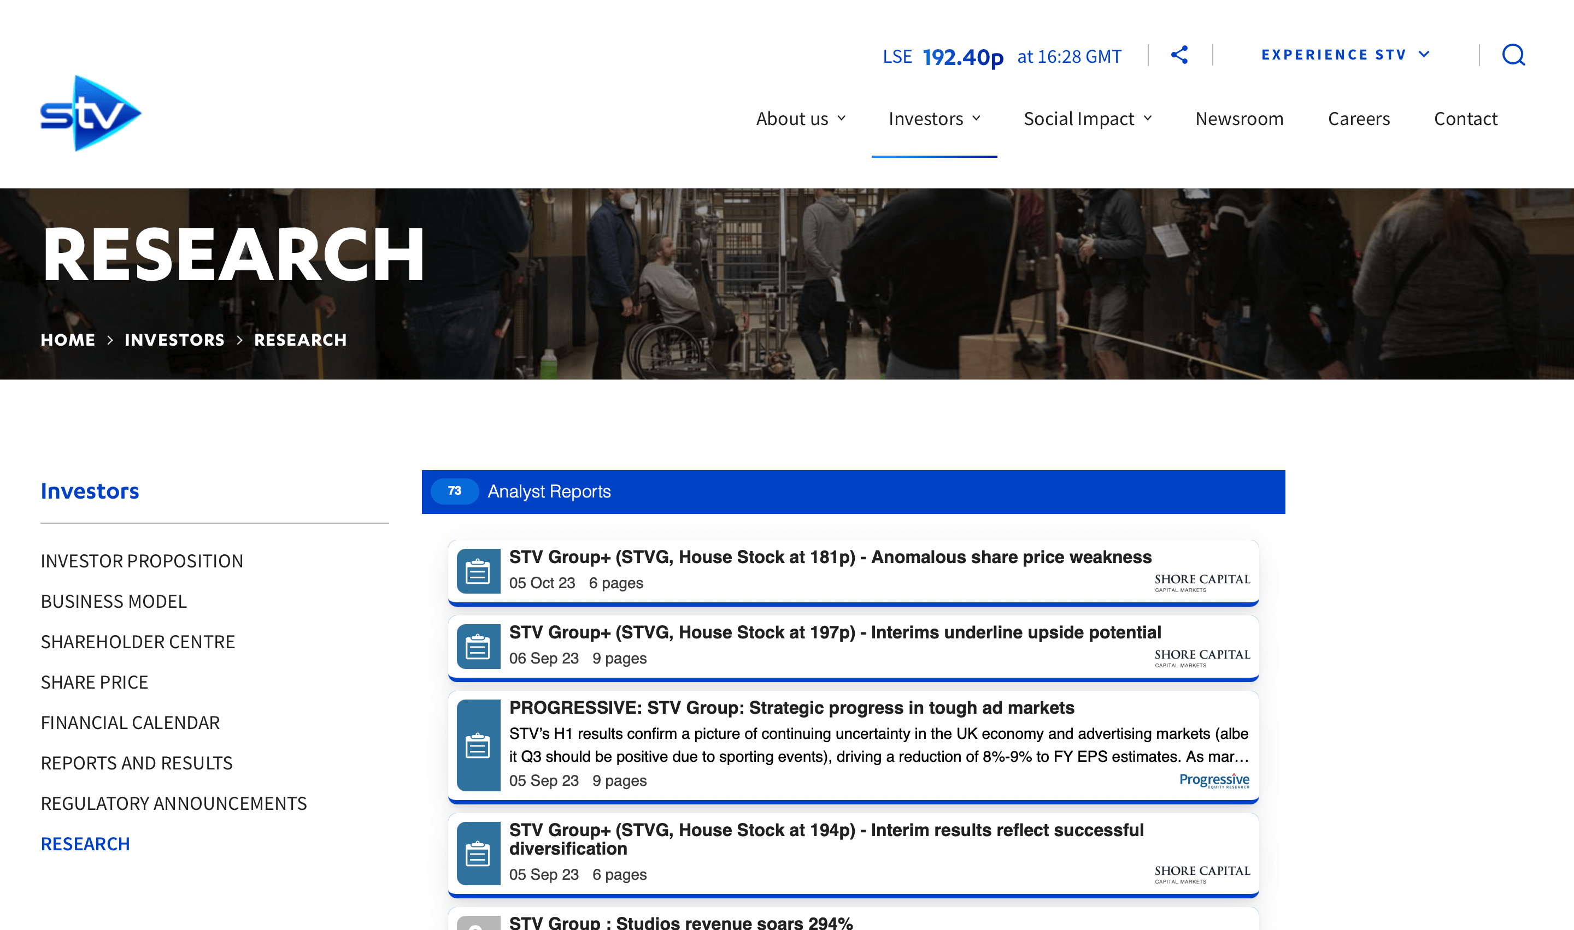Click the clipboard icon of the 06 Sep 23 report
1574x930 pixels.
pos(478,647)
